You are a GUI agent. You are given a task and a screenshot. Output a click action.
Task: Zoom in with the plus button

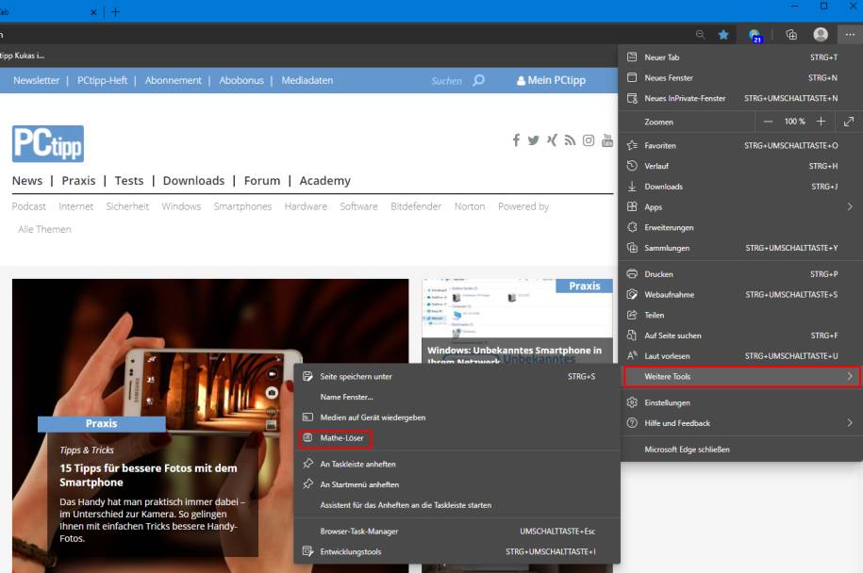tap(821, 122)
